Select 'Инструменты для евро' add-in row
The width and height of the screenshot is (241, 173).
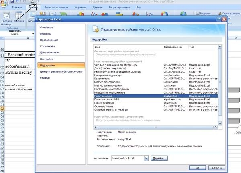(156, 75)
